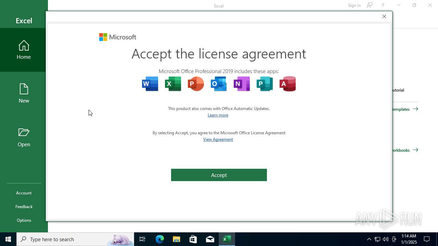Screen dimensions: 438x246
Task: Click the PowerPoint app icon
Action: click(x=196, y=84)
